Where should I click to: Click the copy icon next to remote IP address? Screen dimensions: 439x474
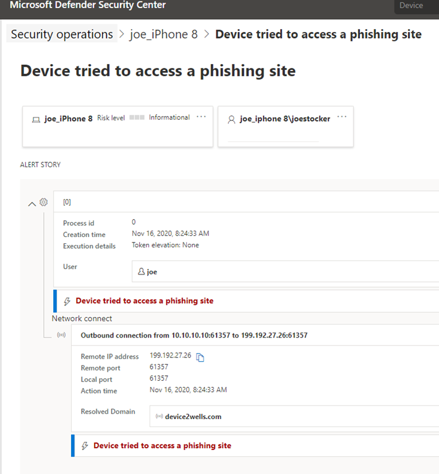click(200, 357)
